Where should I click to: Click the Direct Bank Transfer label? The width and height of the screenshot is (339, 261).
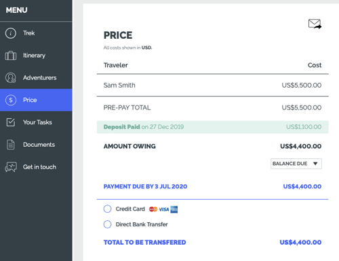pos(142,224)
